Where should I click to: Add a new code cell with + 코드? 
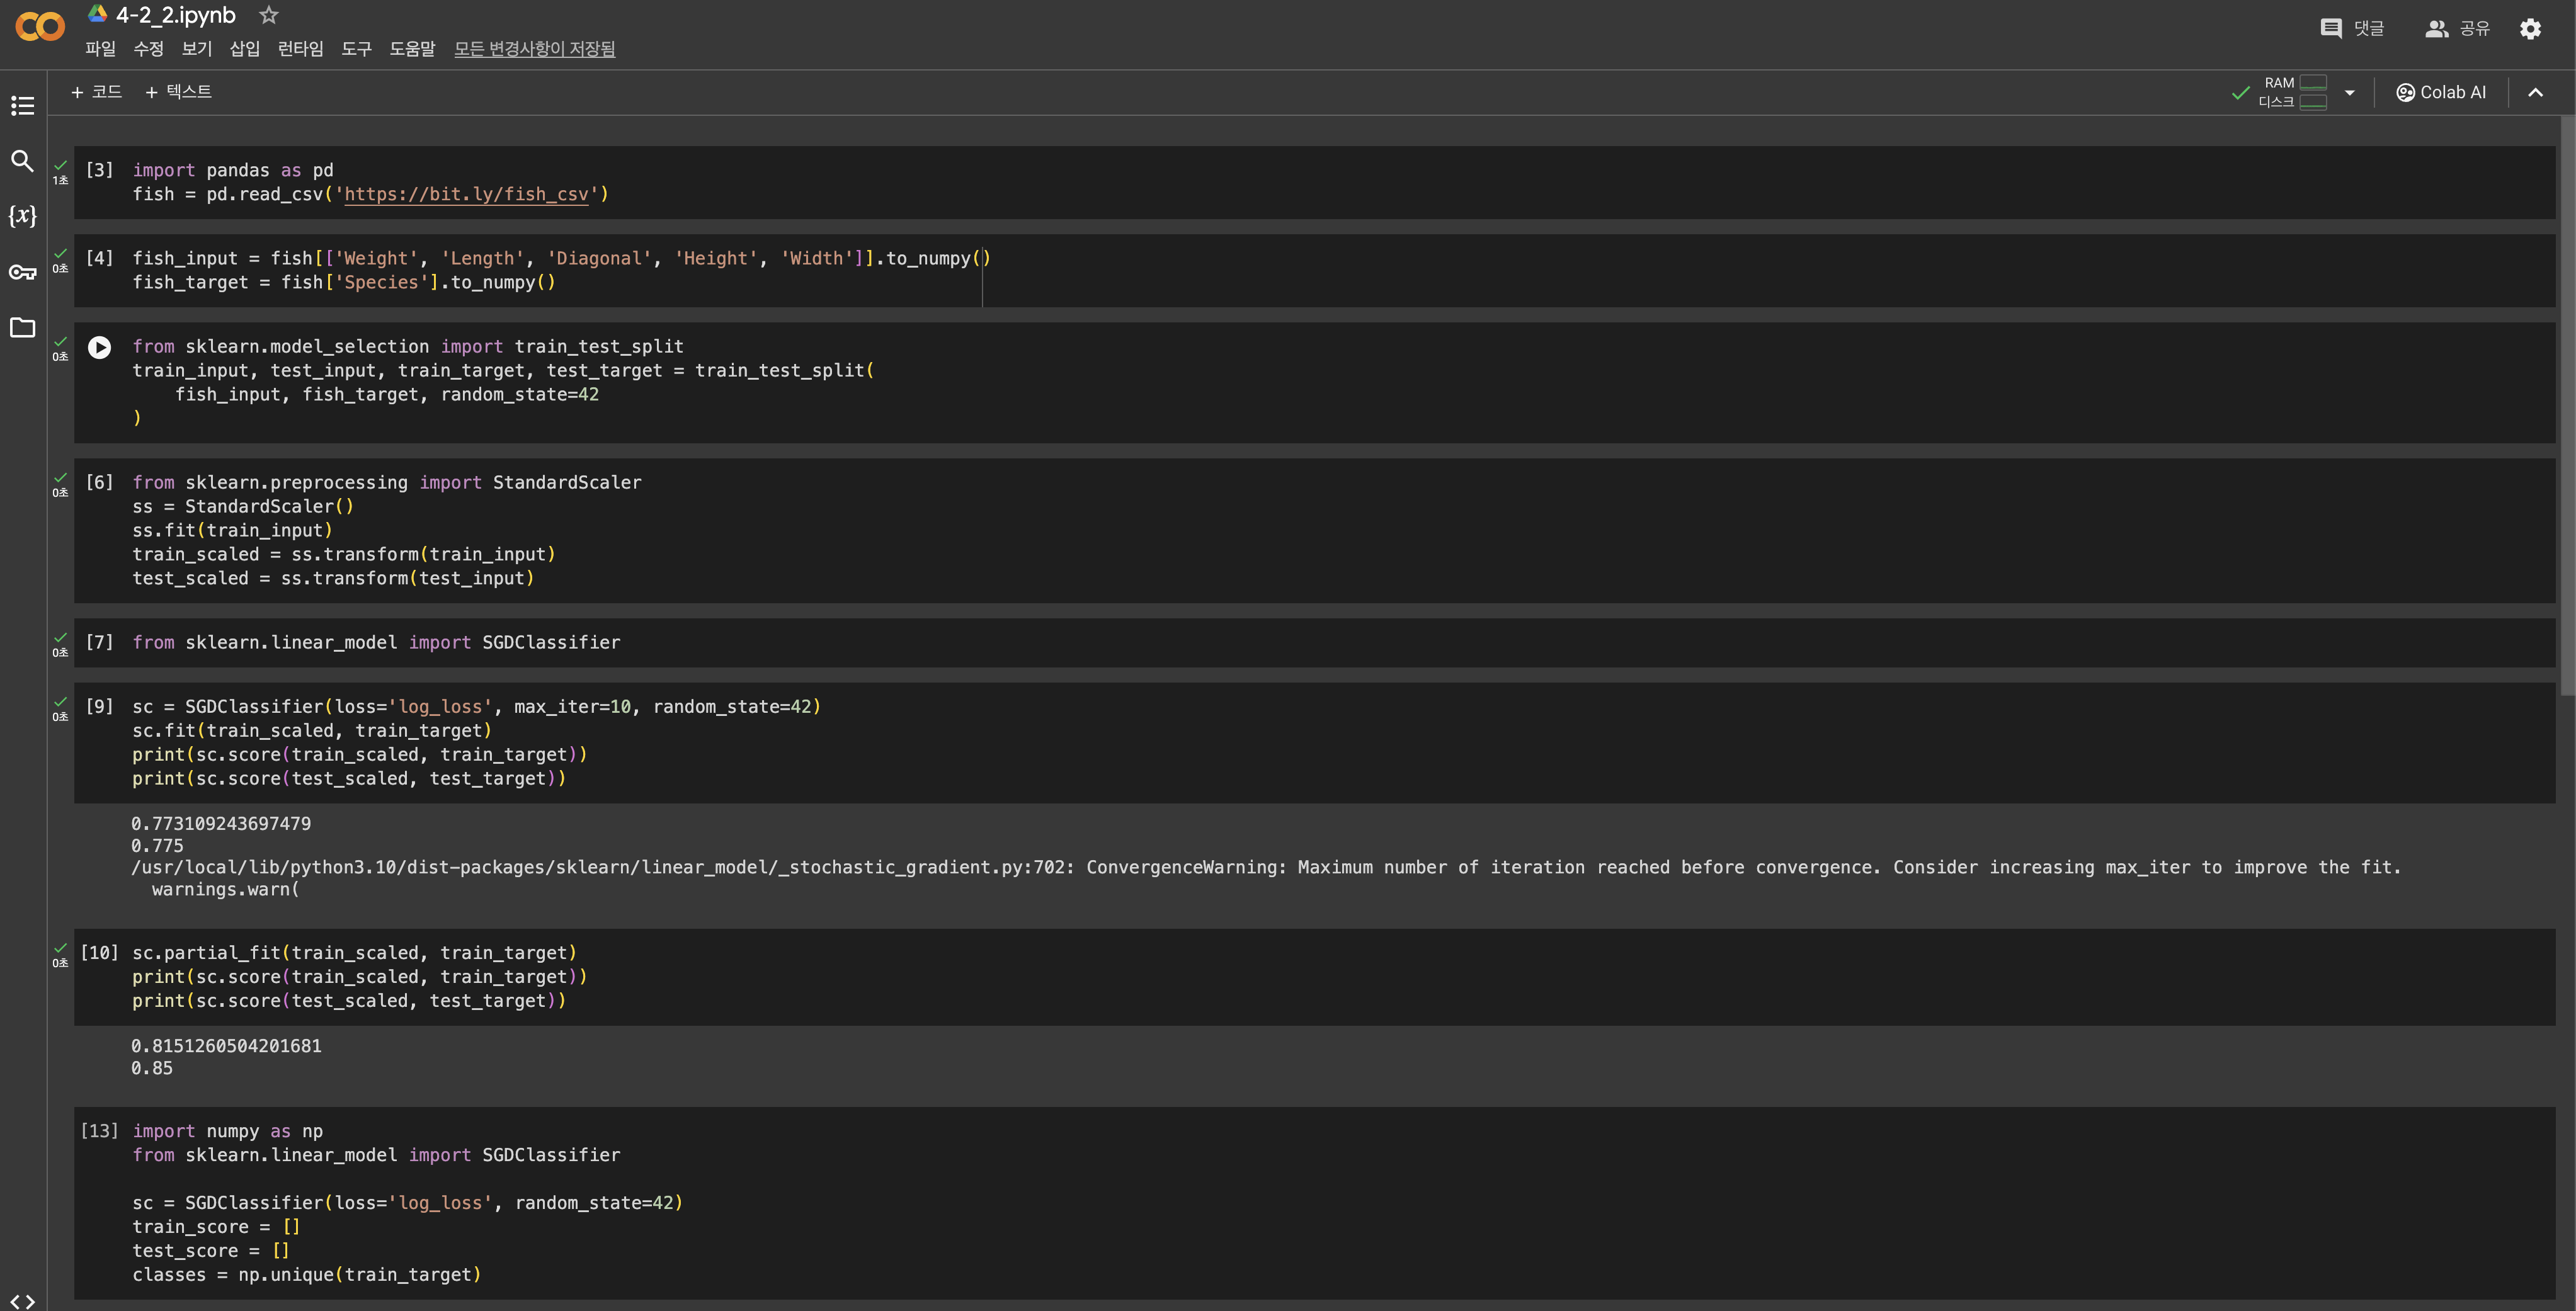(x=96, y=92)
